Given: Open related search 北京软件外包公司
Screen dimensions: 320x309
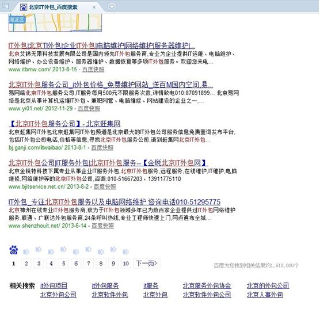Looking at the screenshot, I should (x=207, y=295).
